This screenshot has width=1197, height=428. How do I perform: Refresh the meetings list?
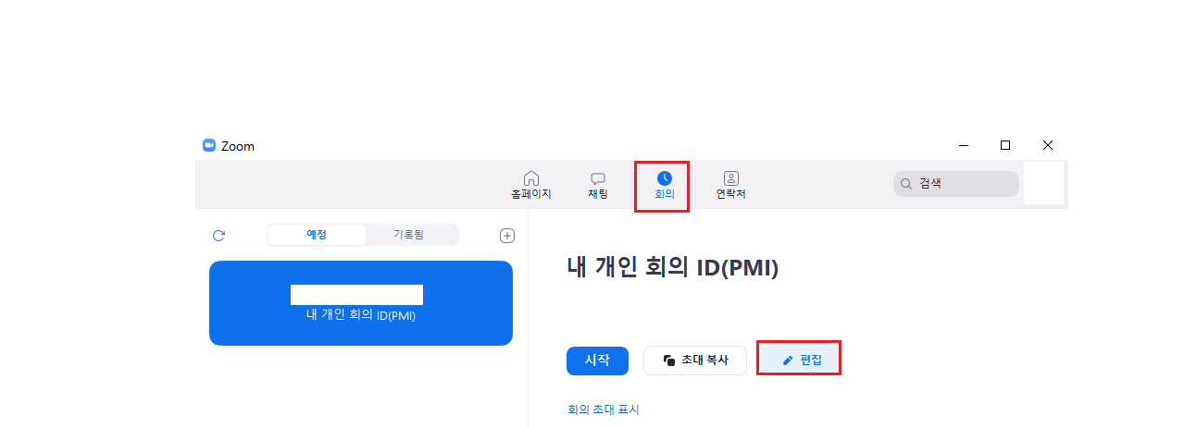pyautogui.click(x=218, y=236)
